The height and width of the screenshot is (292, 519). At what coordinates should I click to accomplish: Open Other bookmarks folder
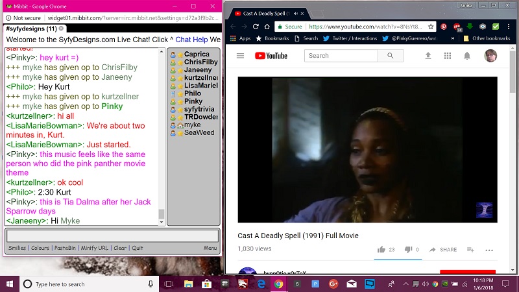[487, 38]
